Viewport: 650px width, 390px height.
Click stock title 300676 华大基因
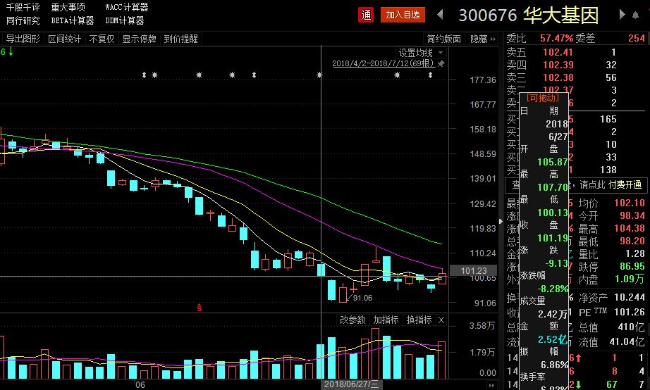tap(529, 15)
